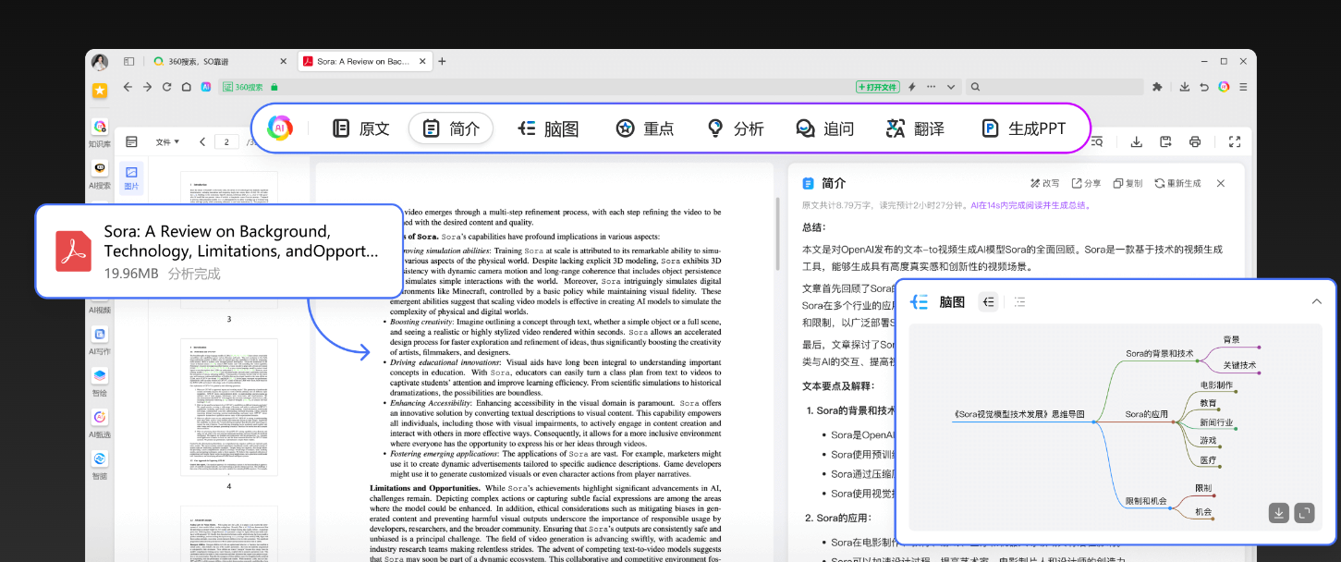The width and height of the screenshot is (1341, 562).
Task: Open the extensions puzzle icon
Action: 1156,87
